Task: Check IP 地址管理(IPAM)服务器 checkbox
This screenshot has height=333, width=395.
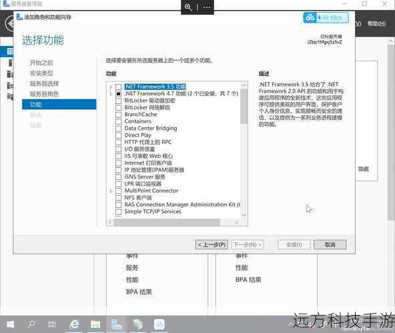Action: [118, 170]
